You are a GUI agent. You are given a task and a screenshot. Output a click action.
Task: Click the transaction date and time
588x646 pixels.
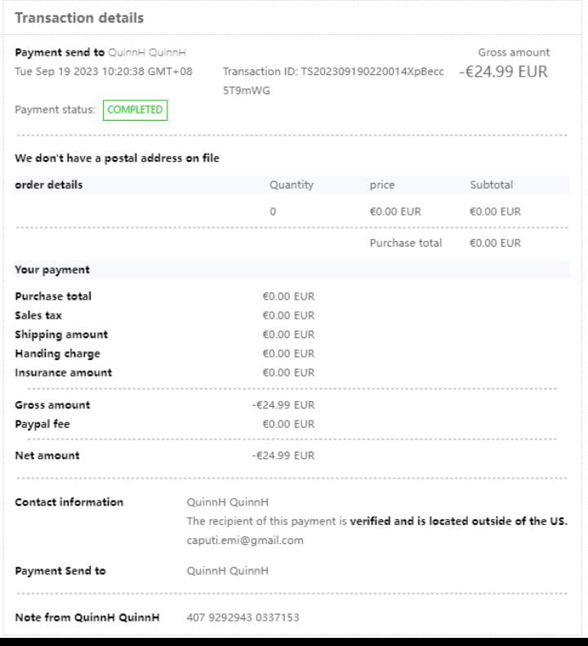104,71
